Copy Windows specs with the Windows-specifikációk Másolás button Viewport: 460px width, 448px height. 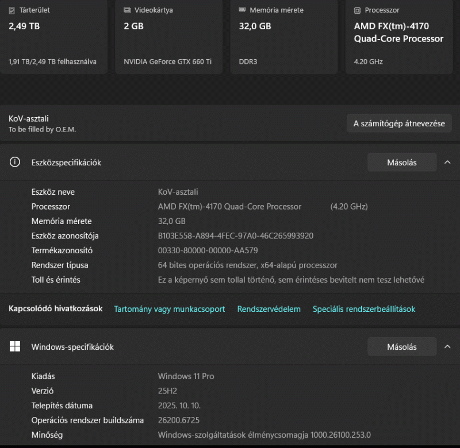pos(401,347)
